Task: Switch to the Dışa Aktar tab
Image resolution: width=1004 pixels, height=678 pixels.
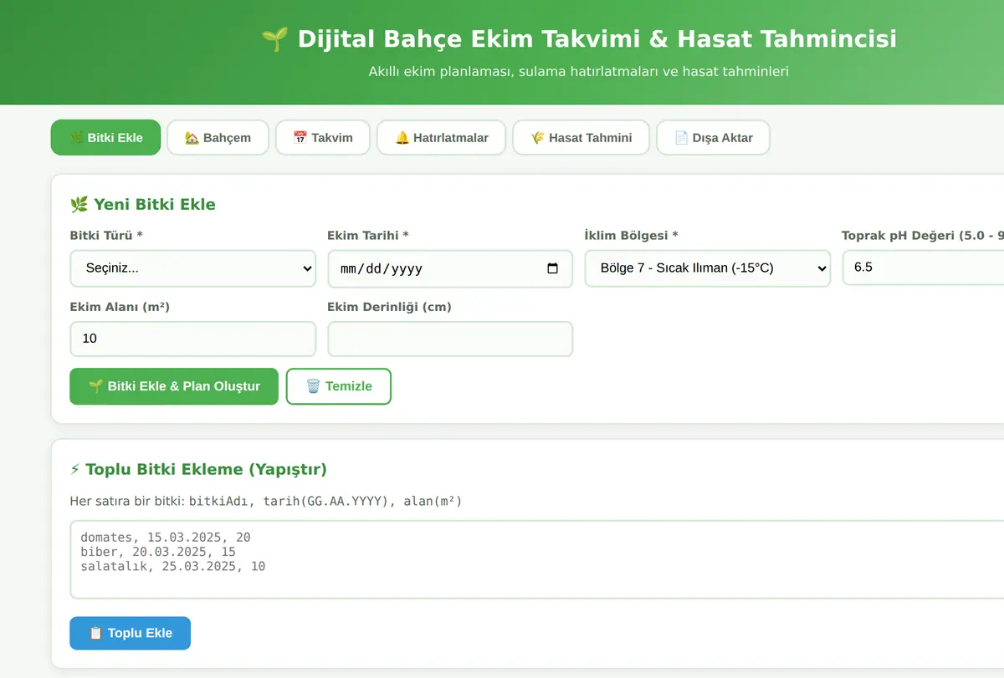Action: [x=713, y=137]
